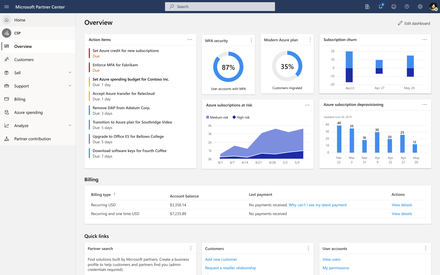Viewport: 440px width, 275px height.
Task: Sort by Billing type arrow
Action: 114,194
